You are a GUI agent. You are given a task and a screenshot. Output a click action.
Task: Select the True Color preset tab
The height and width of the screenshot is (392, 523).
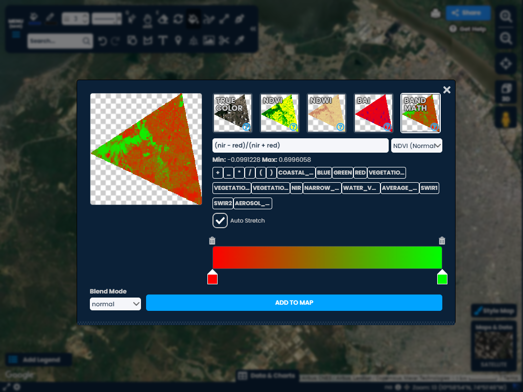click(232, 112)
